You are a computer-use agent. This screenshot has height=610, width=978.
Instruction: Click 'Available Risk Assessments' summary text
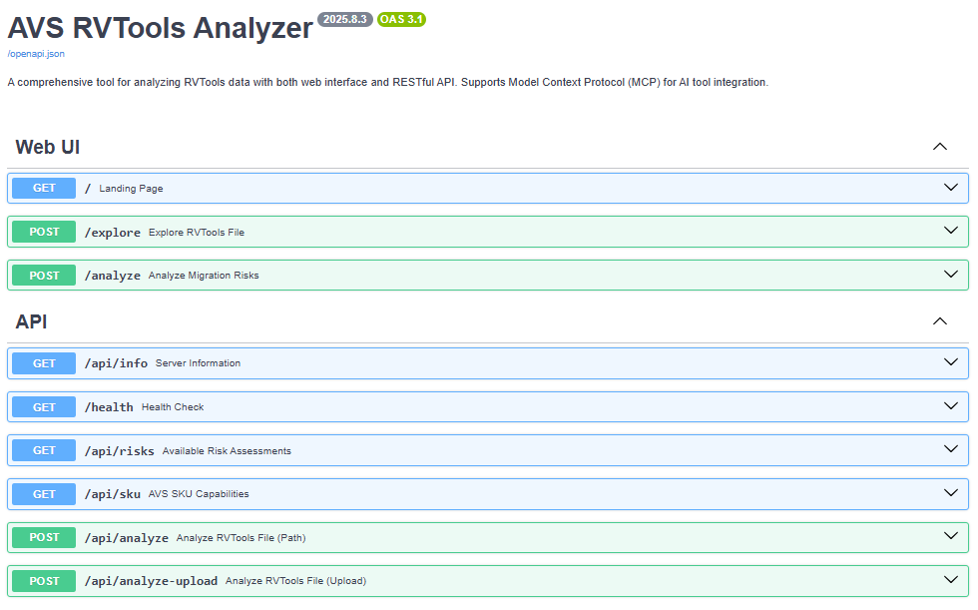227,450
